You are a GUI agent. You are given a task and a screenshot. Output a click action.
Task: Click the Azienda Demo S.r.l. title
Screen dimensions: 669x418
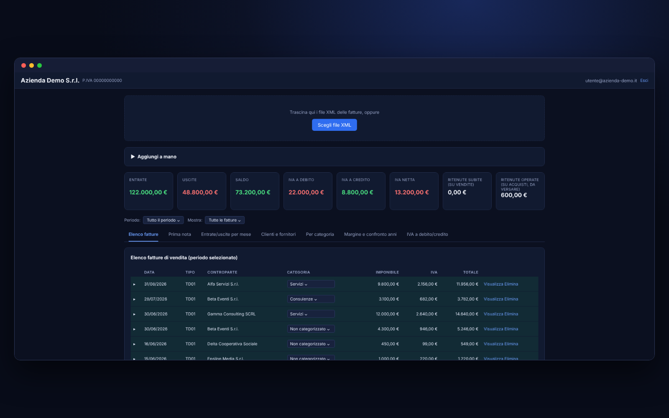pyautogui.click(x=50, y=81)
